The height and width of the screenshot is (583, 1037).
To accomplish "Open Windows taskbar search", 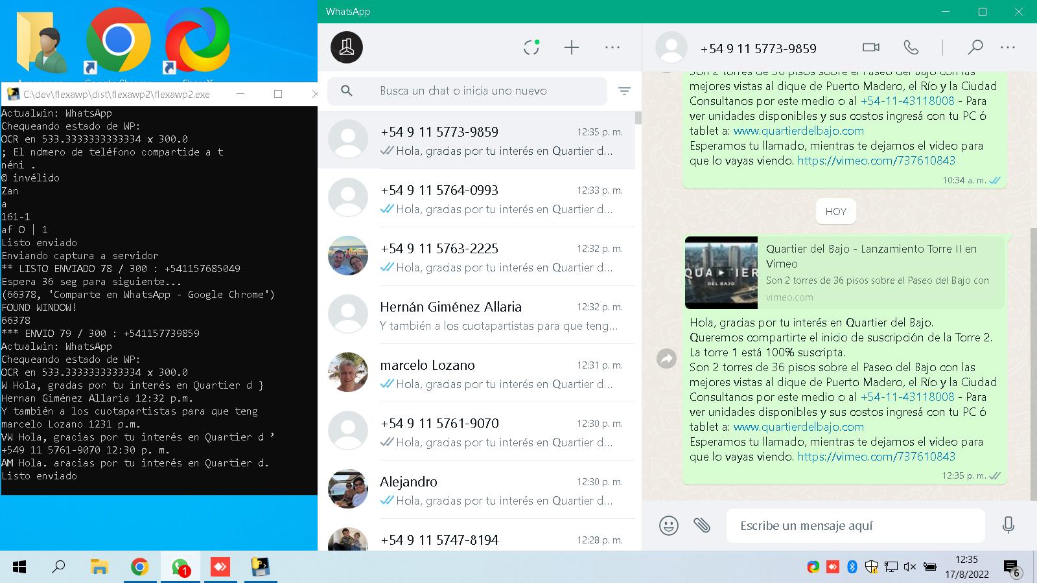I will click(x=58, y=567).
